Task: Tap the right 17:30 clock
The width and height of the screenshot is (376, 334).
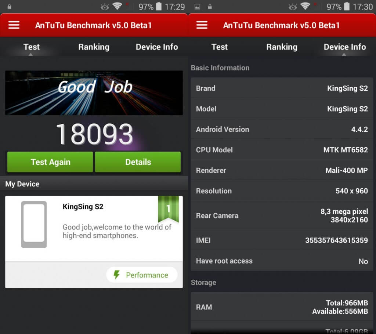Action: [x=363, y=7]
